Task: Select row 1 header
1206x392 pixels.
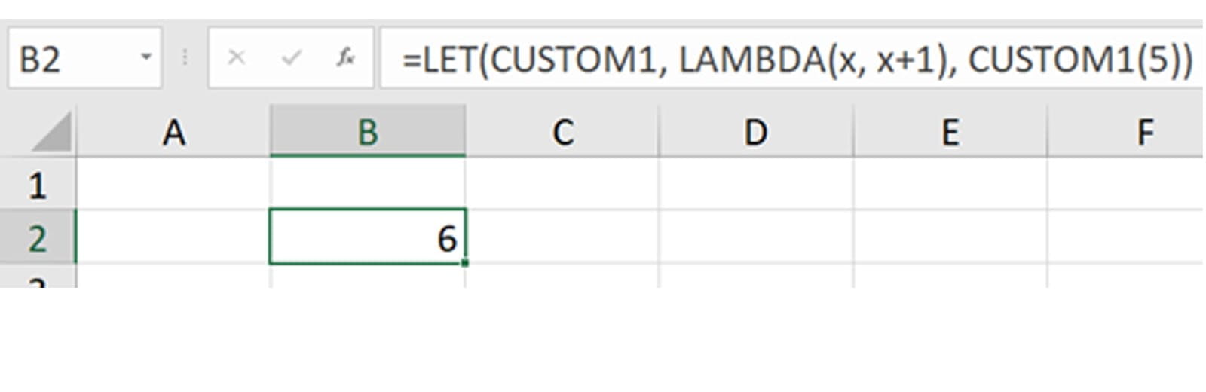Action: 37,185
